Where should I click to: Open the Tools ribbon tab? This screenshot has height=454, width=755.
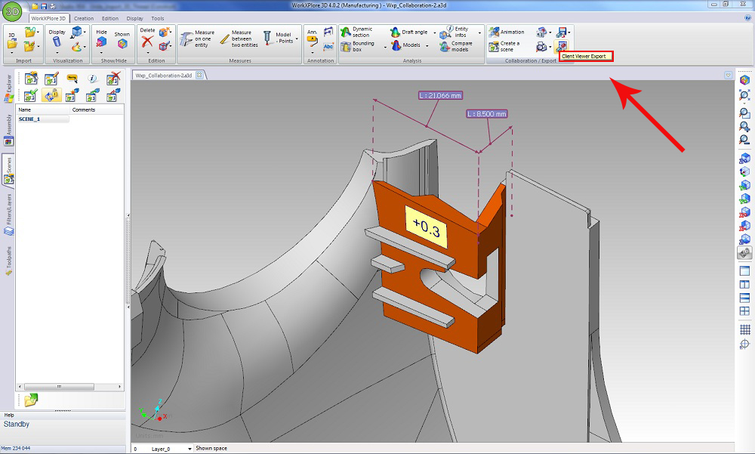point(157,18)
